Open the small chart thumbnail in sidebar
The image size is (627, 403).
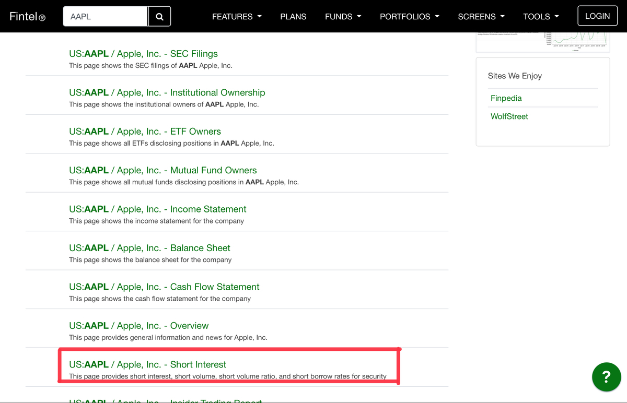coord(543,42)
